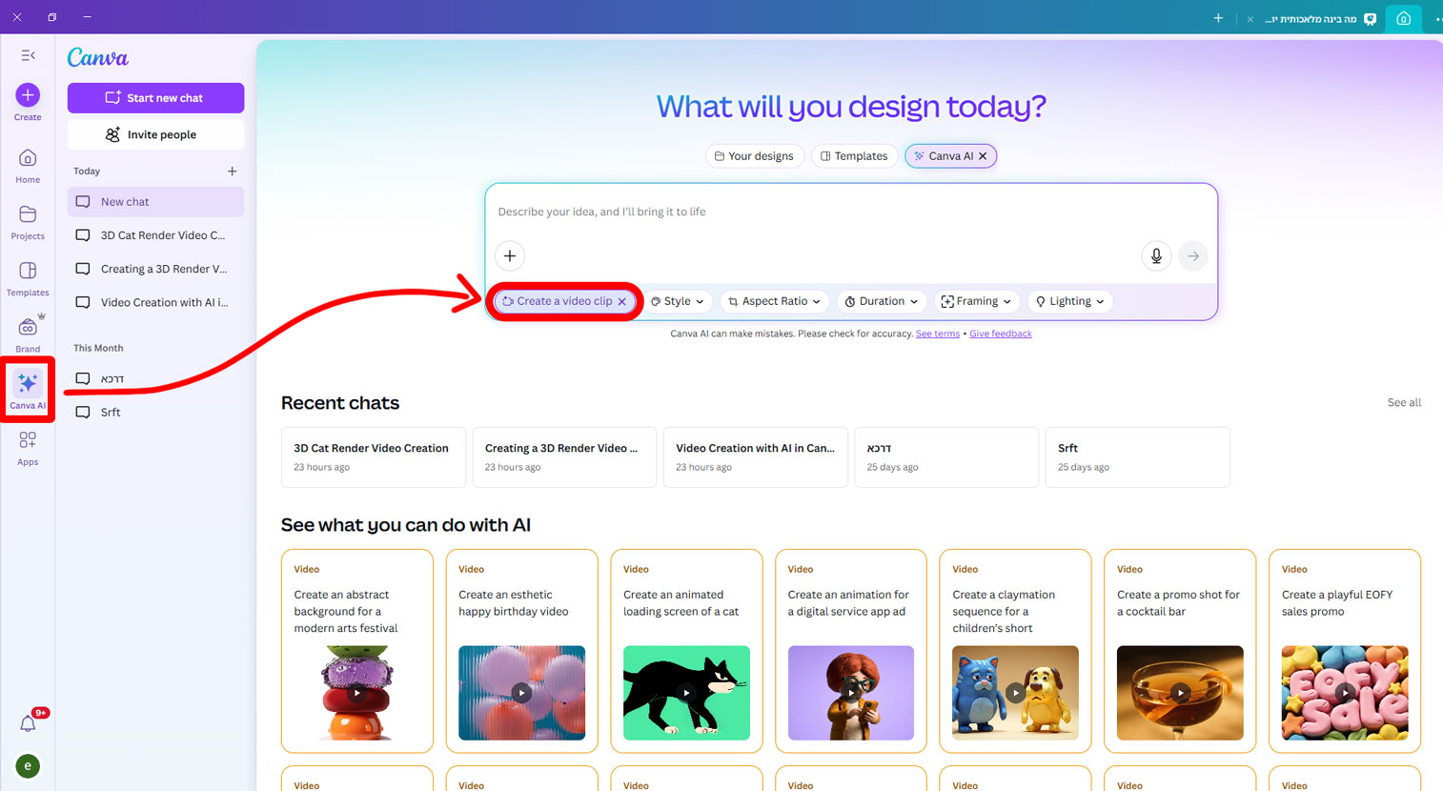Viewport: 1443px width, 791px height.
Task: Open the Srft recent chat card
Action: [1138, 457]
